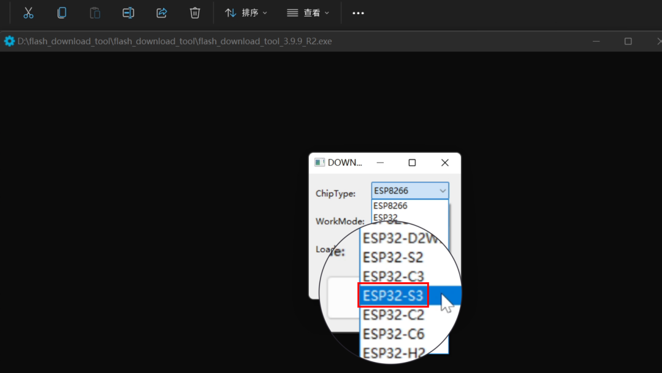This screenshot has width=662, height=373.
Task: Click the Rename icon in toolbar
Action: (x=128, y=13)
